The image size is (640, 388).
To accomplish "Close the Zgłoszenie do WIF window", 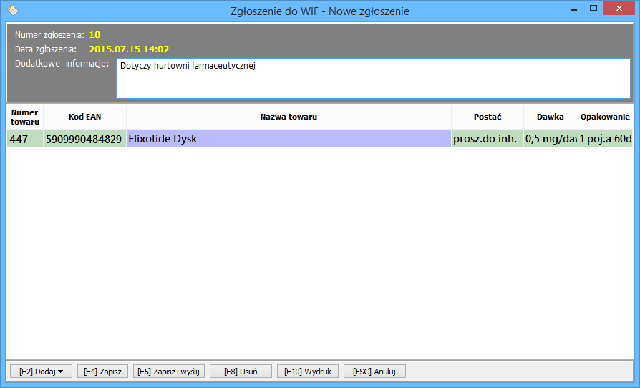I will point(619,8).
